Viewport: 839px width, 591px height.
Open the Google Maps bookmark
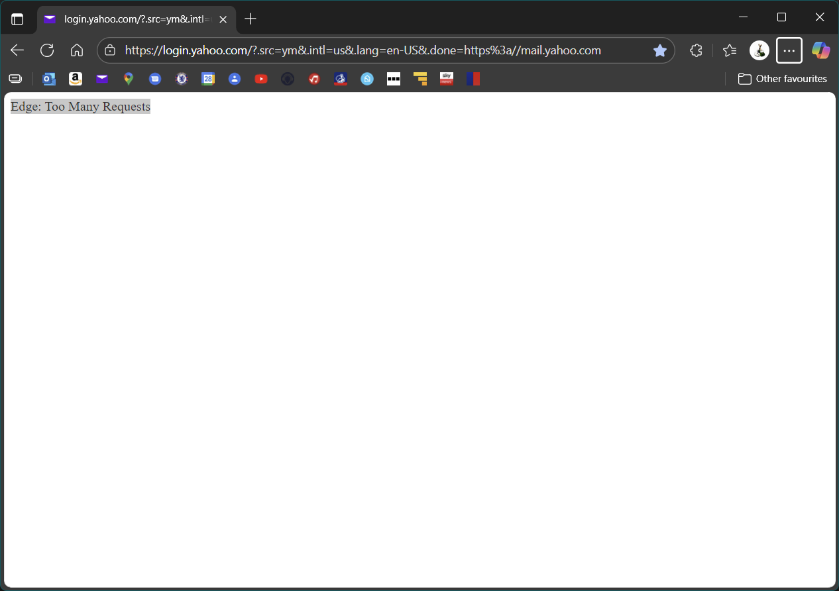coord(129,79)
